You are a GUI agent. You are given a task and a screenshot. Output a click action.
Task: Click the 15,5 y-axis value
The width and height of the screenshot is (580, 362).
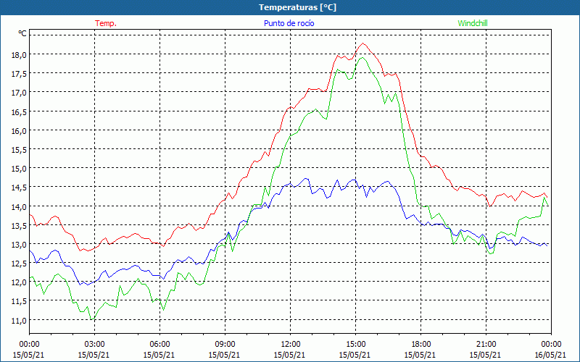tap(20, 150)
